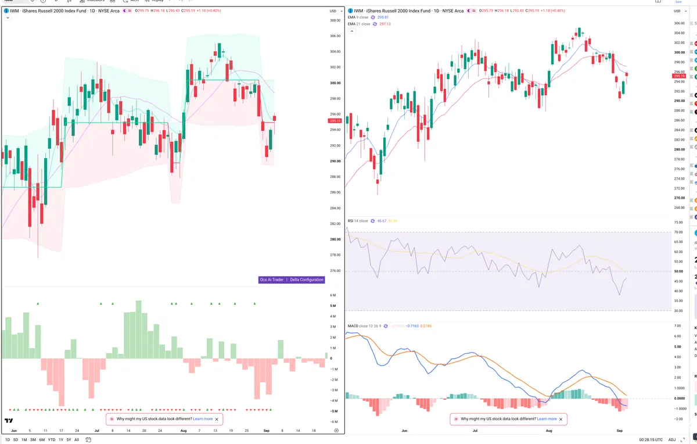Click the round icon ending left date axis
The width and height of the screenshot is (697, 444).
click(336, 431)
